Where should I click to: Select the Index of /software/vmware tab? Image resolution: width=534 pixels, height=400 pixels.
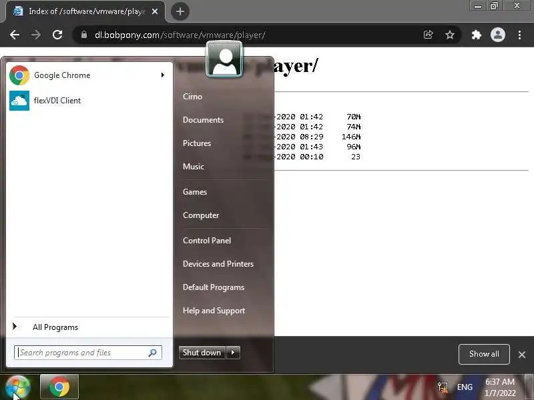pyautogui.click(x=85, y=11)
